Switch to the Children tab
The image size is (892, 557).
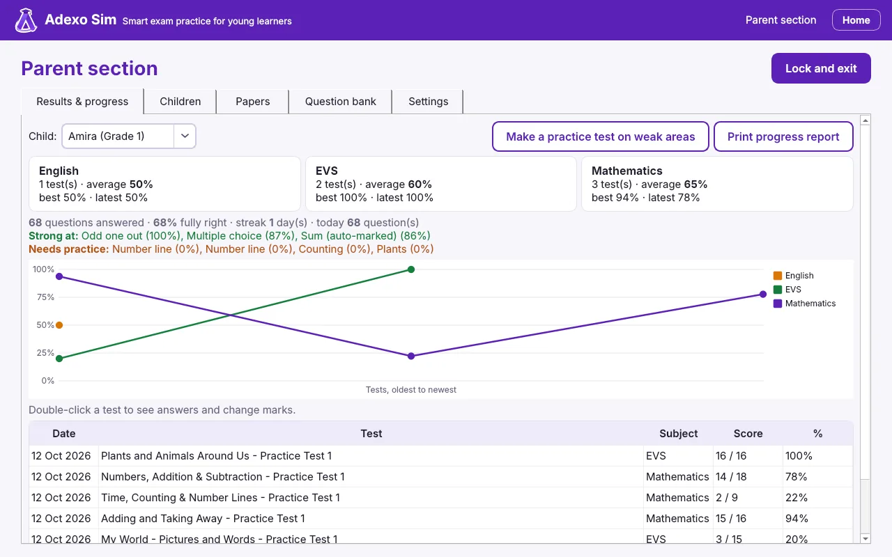[180, 102]
